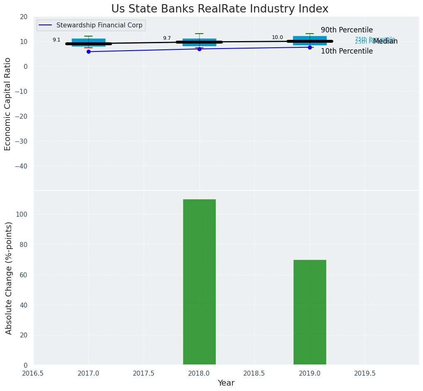Click the 10.0 median value label

(277, 37)
